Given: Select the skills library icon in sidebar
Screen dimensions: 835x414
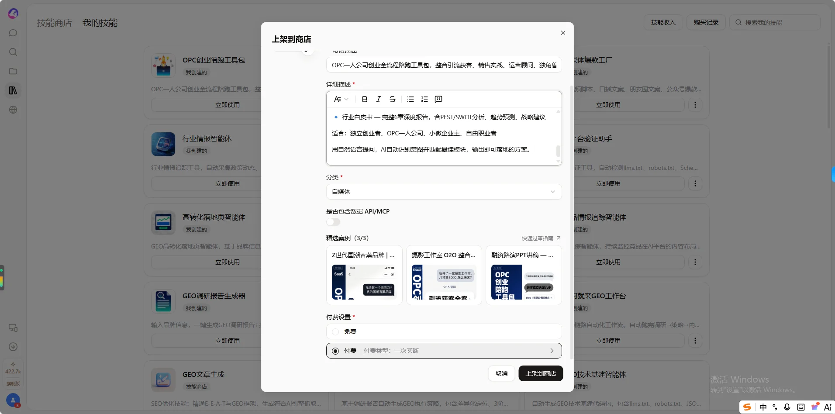Looking at the screenshot, I should tap(13, 90).
